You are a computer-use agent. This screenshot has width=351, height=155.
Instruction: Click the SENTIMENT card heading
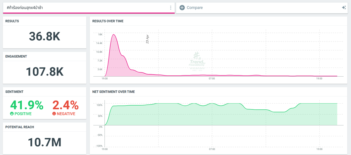pyautogui.click(x=14, y=92)
